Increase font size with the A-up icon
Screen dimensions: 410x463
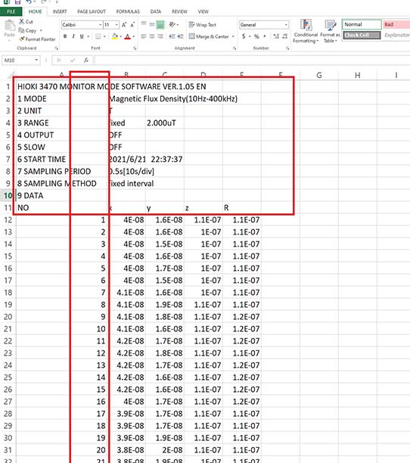pos(124,25)
